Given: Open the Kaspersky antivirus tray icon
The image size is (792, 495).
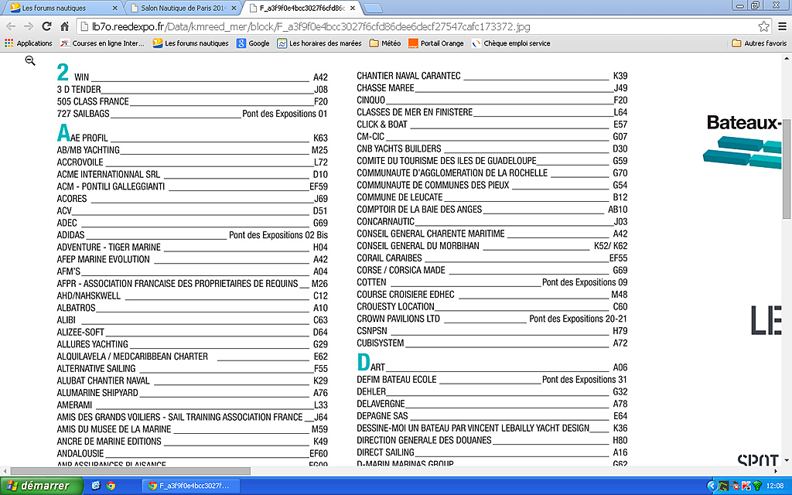Looking at the screenshot, I should coord(746,486).
